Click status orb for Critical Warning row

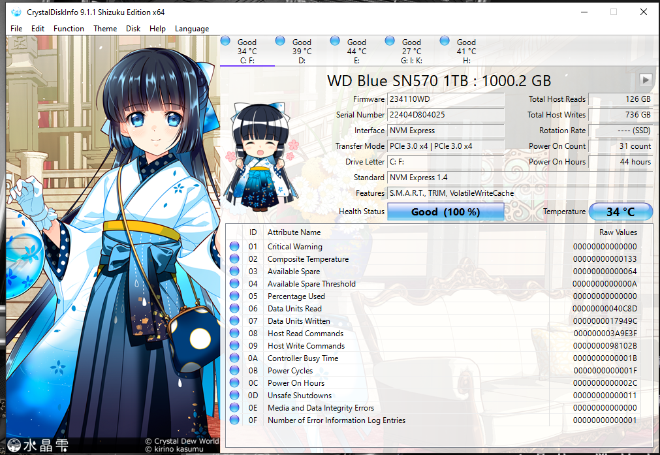(234, 246)
